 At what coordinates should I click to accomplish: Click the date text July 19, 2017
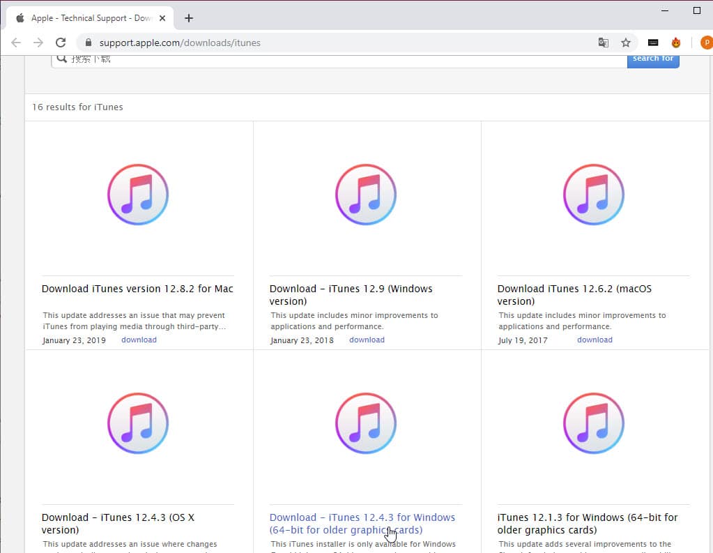point(523,340)
